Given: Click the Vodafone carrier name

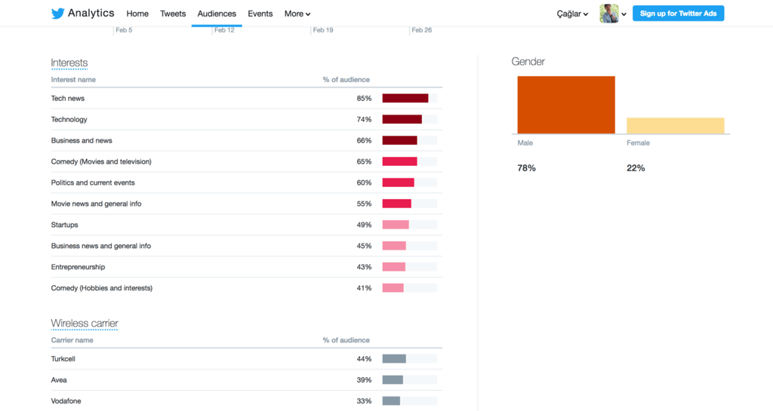Looking at the screenshot, I should (66, 401).
